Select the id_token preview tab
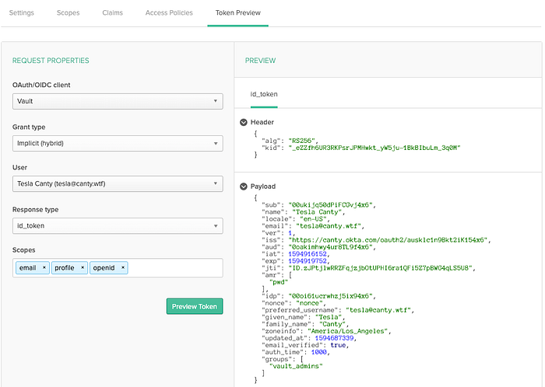545x387 pixels. (264, 94)
